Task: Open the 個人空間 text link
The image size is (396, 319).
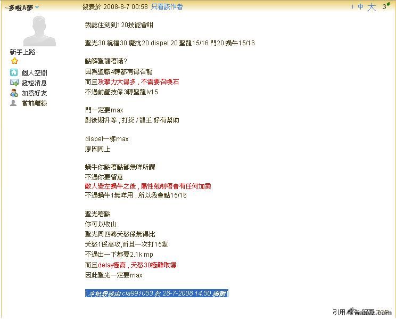Action: (35, 73)
